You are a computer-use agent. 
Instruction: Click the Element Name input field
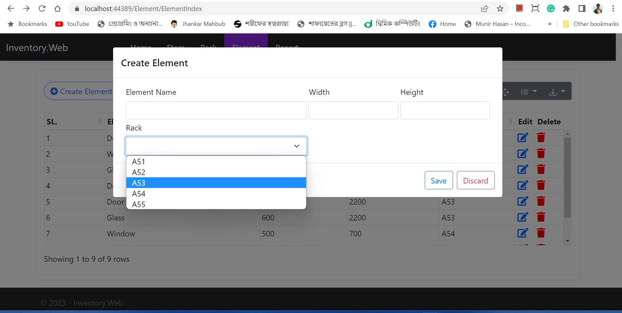[x=216, y=110]
